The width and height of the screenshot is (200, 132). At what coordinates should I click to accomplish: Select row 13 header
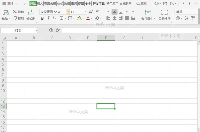(x=3, y=106)
